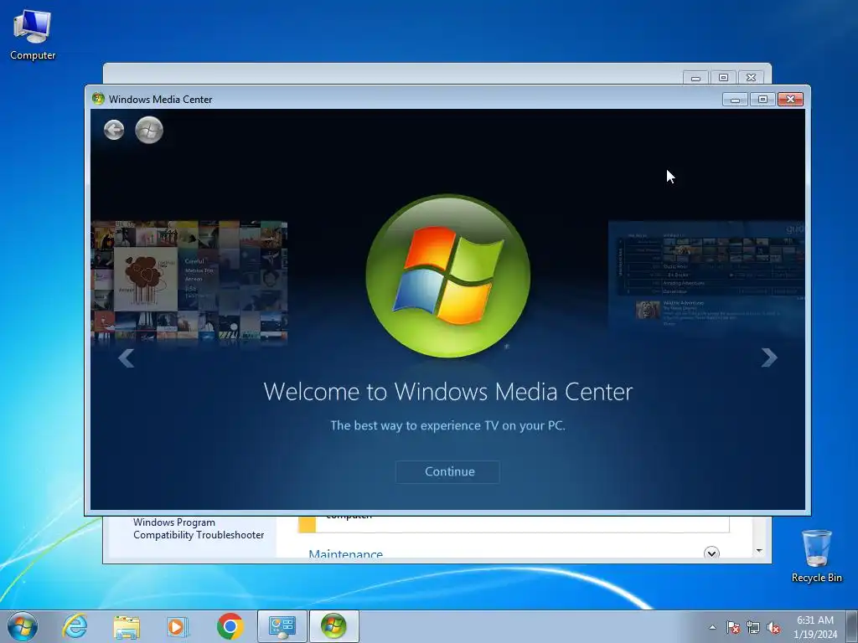Maximize the Windows Media Center window
858x643 pixels.
pyautogui.click(x=762, y=100)
